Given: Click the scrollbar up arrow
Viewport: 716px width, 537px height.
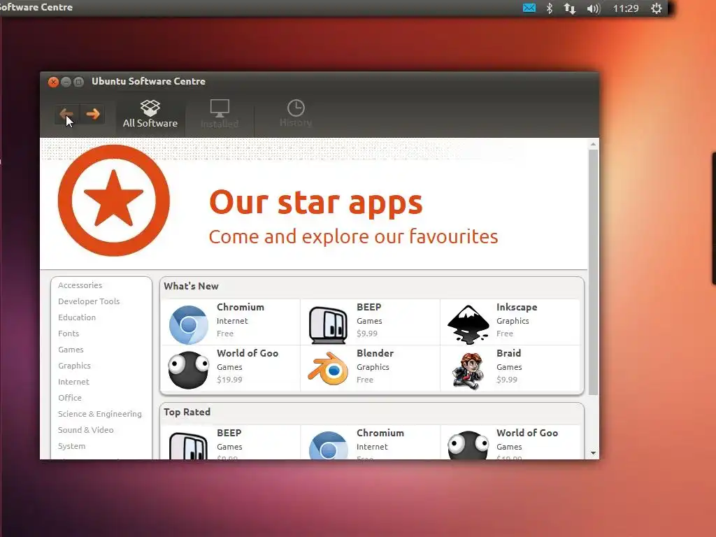Looking at the screenshot, I should click(x=593, y=144).
